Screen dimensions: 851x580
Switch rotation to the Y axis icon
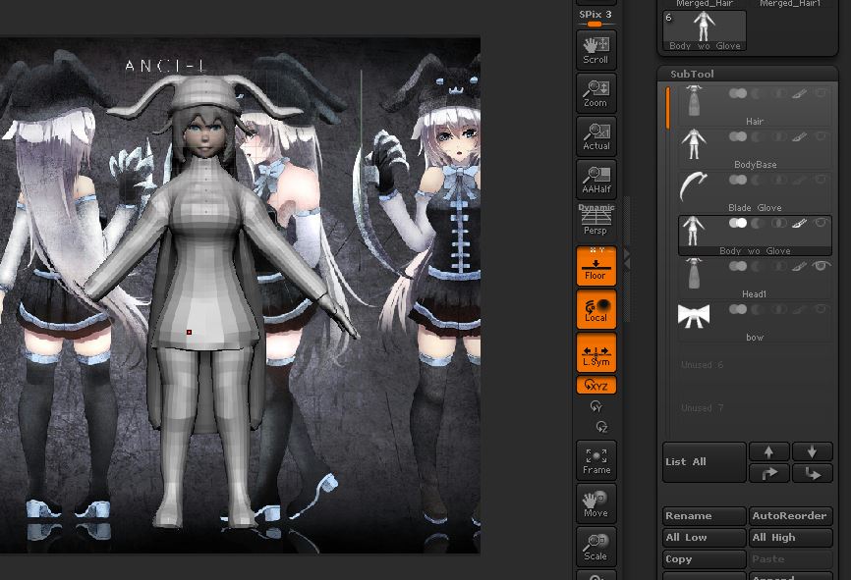596,406
